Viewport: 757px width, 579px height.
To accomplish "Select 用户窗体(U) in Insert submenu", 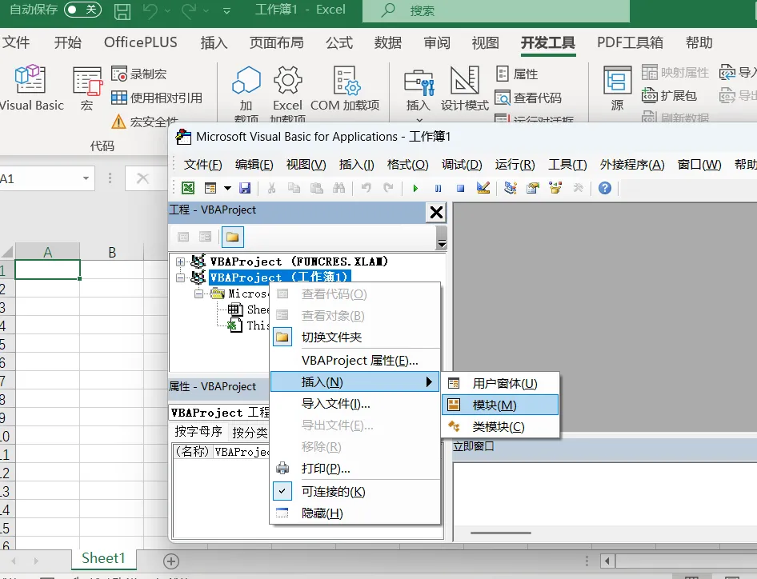I will click(500, 384).
